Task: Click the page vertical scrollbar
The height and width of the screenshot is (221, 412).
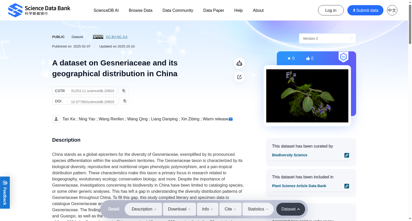Action: click(410, 24)
